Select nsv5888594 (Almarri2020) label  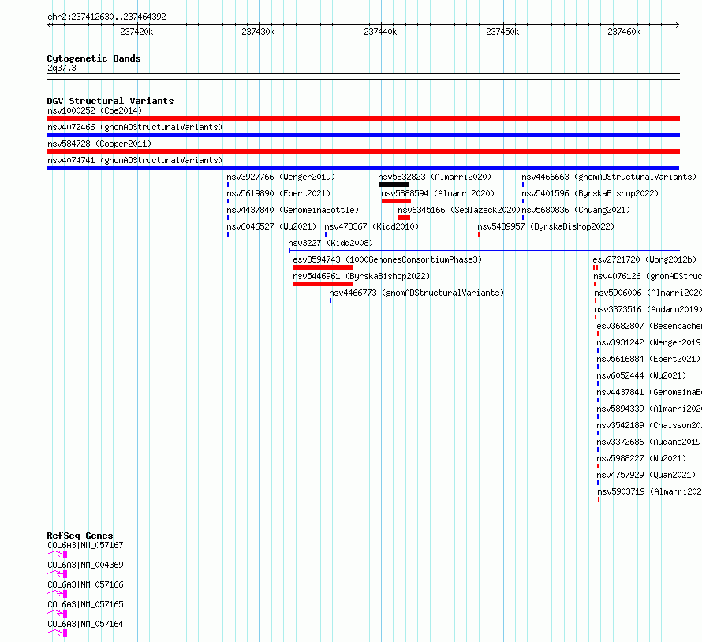tap(438, 193)
